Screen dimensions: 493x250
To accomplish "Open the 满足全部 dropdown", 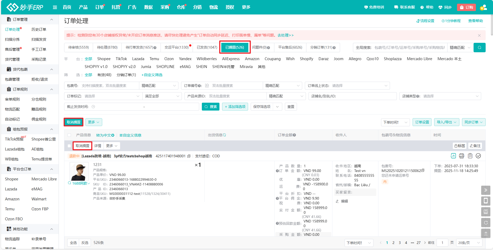I will click(x=162, y=96).
